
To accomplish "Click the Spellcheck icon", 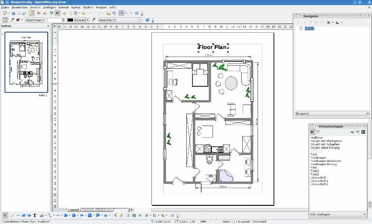I will point(52,13).
